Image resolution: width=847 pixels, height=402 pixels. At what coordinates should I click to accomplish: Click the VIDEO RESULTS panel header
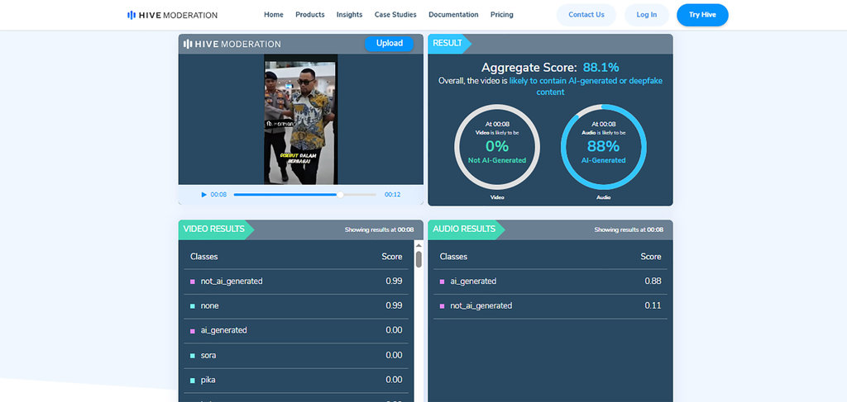click(x=214, y=229)
